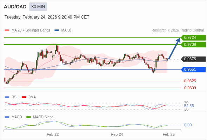Click the Feb 24 axis date label
The image size is (207, 140).
(x=117, y=134)
